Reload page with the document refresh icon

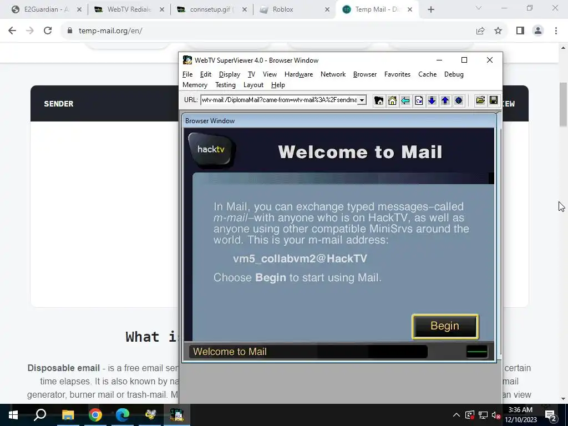click(419, 101)
